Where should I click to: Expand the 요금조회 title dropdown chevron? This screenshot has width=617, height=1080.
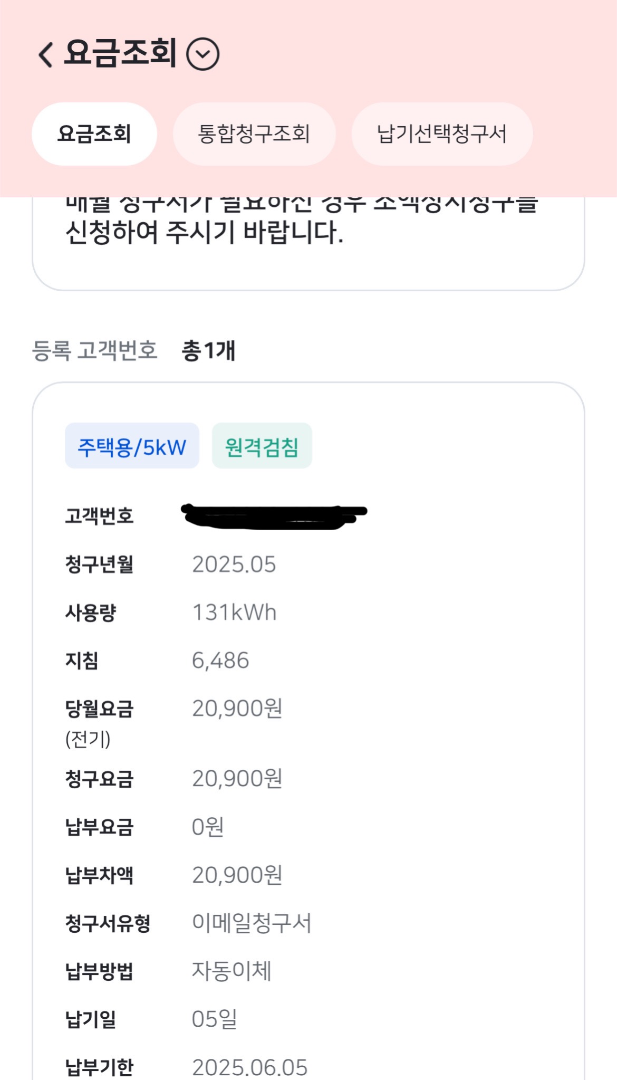point(203,54)
